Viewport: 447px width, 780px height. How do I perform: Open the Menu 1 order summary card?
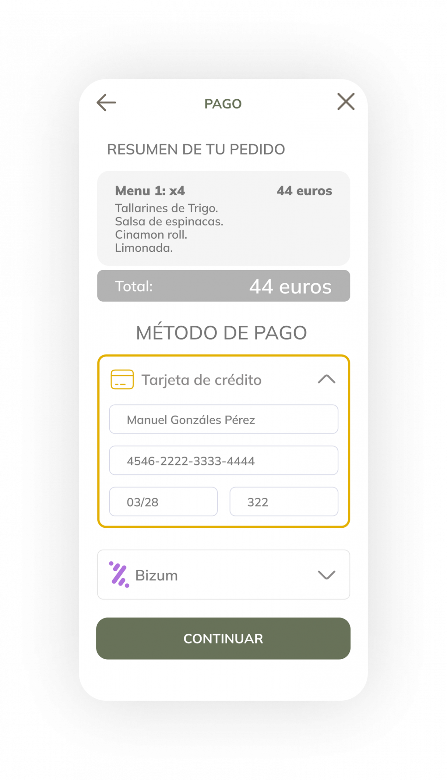pyautogui.click(x=224, y=218)
